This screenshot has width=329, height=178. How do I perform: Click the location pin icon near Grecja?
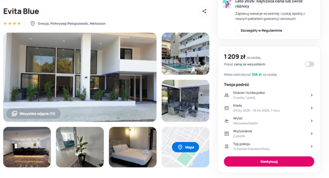tap(32, 23)
